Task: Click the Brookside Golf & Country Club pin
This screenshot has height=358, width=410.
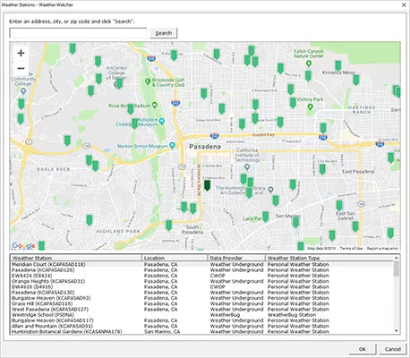Action: click(x=148, y=81)
